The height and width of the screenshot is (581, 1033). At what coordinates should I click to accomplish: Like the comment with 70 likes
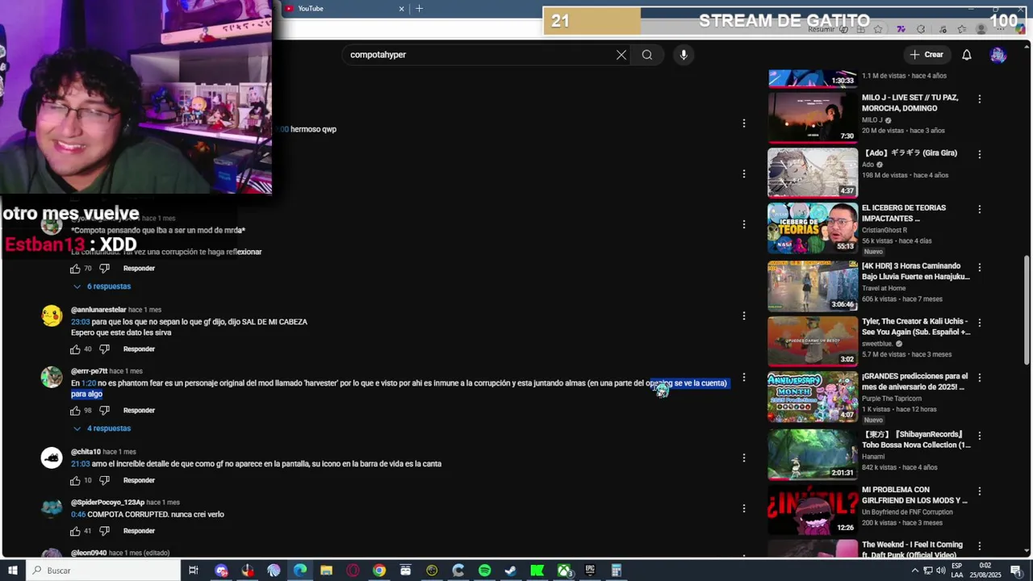[75, 269]
